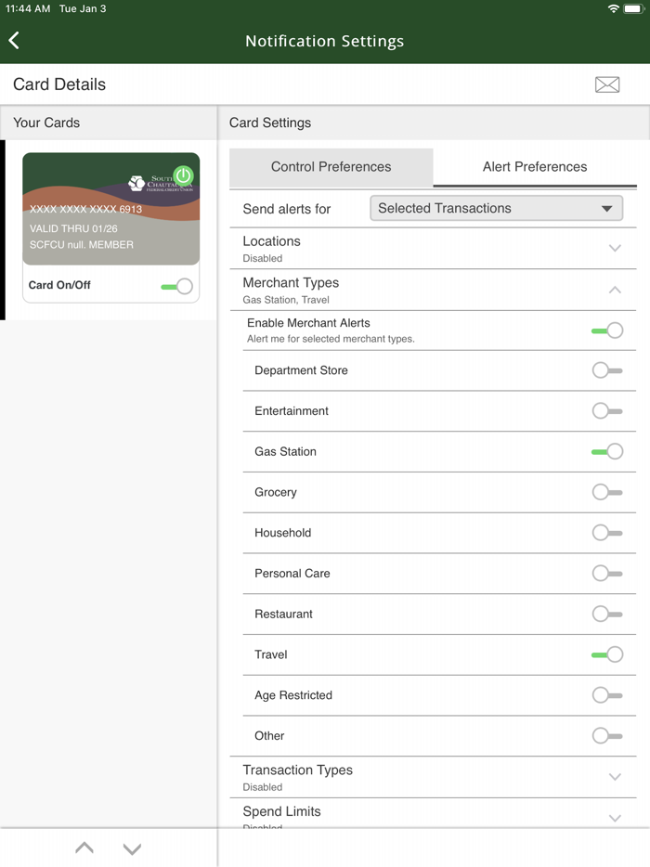The height and width of the screenshot is (867, 650).
Task: Enable Restaurant merchant alerts
Action: coord(607,614)
